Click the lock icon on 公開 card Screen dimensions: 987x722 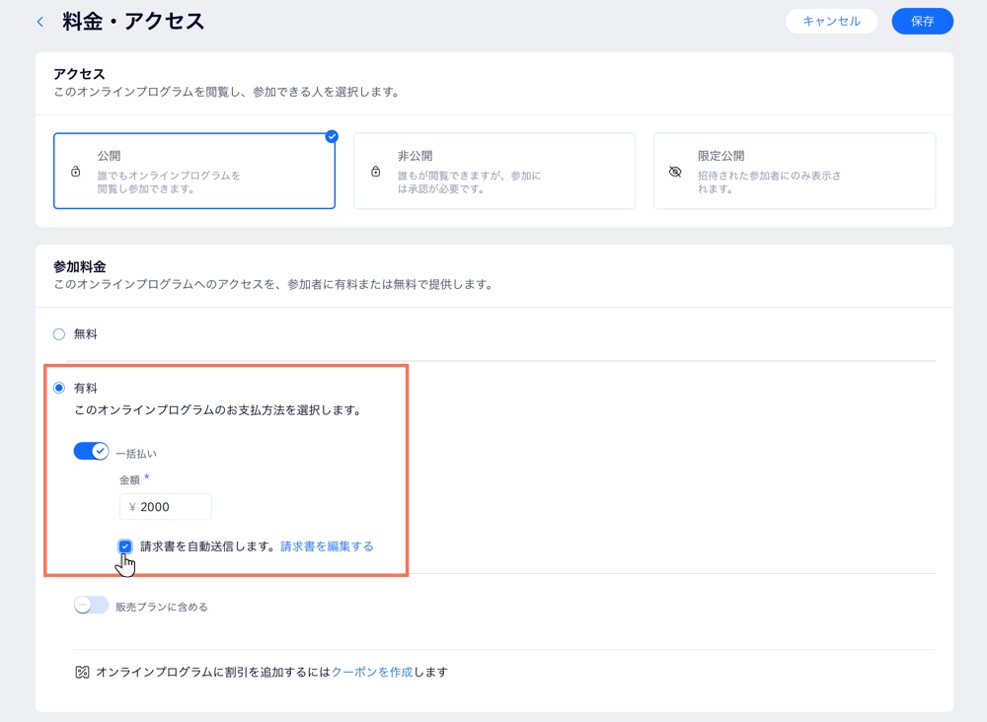(76, 171)
